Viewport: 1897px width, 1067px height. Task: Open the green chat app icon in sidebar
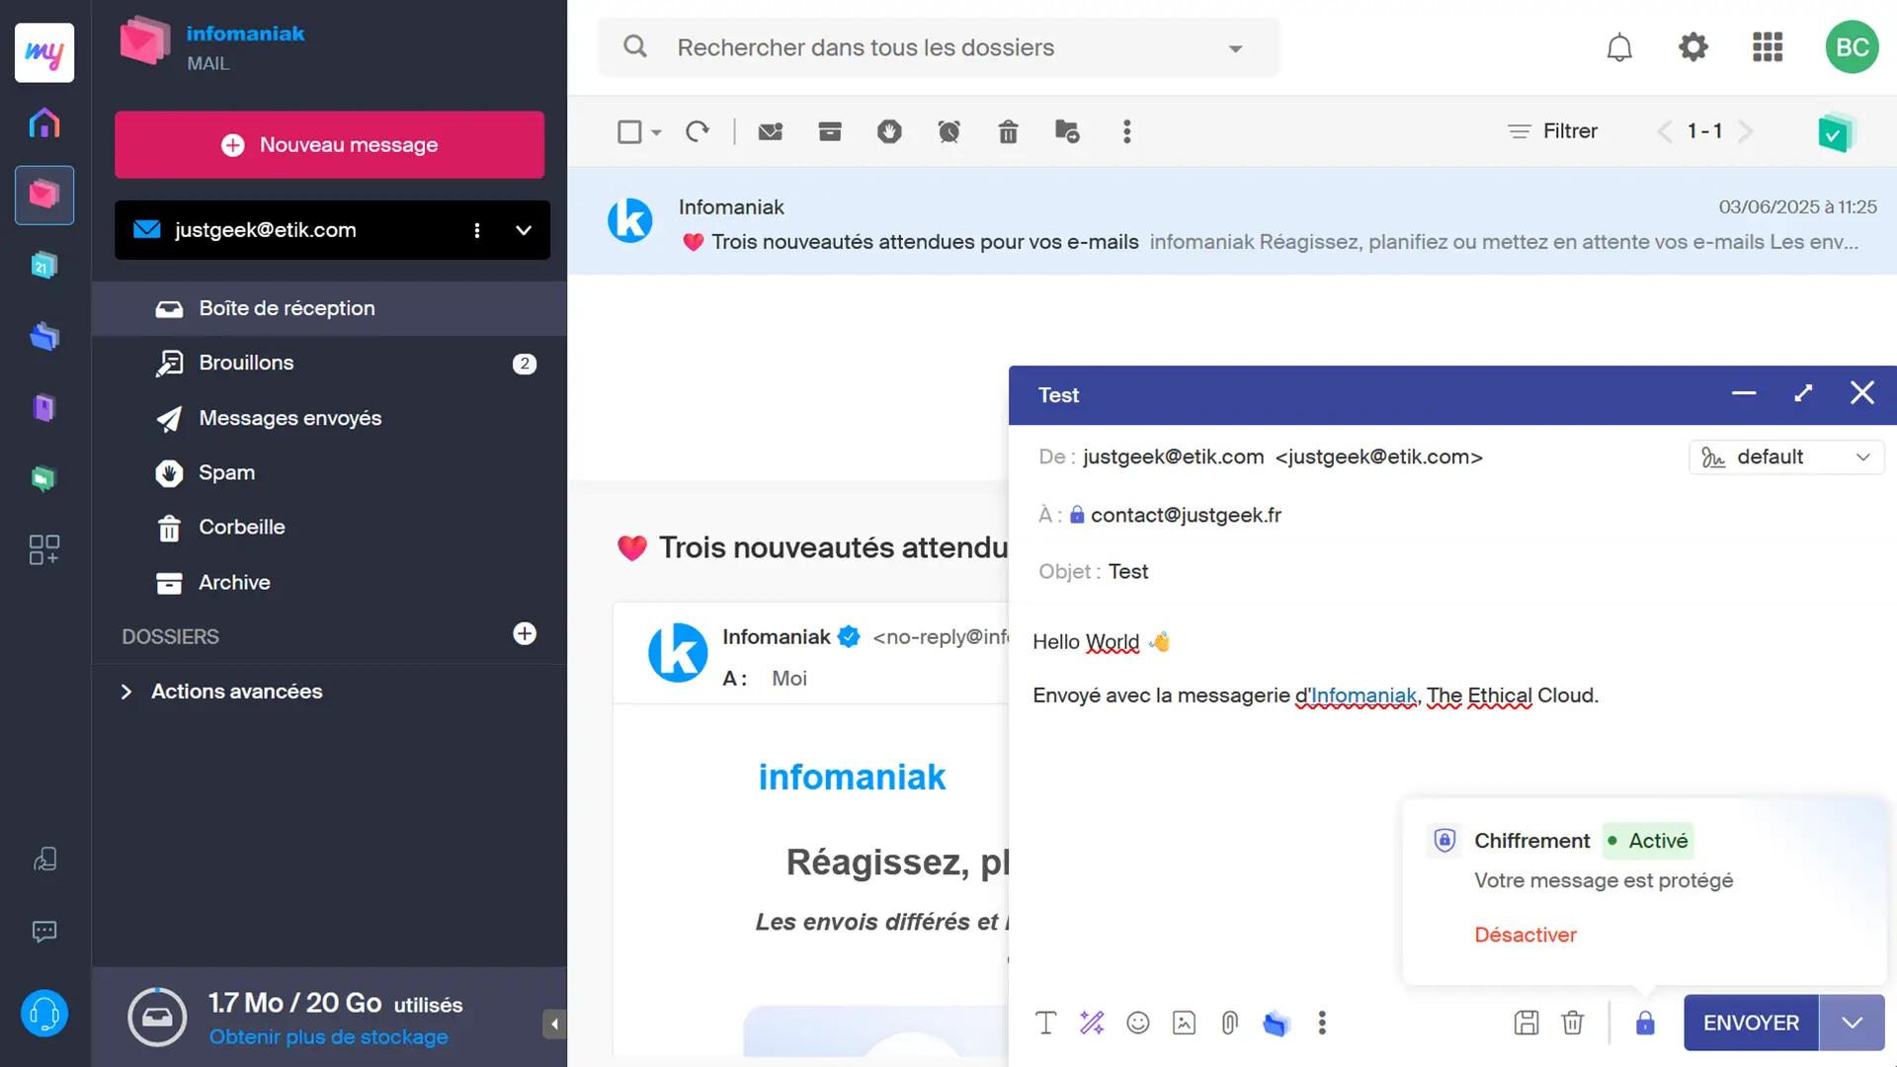(x=44, y=479)
